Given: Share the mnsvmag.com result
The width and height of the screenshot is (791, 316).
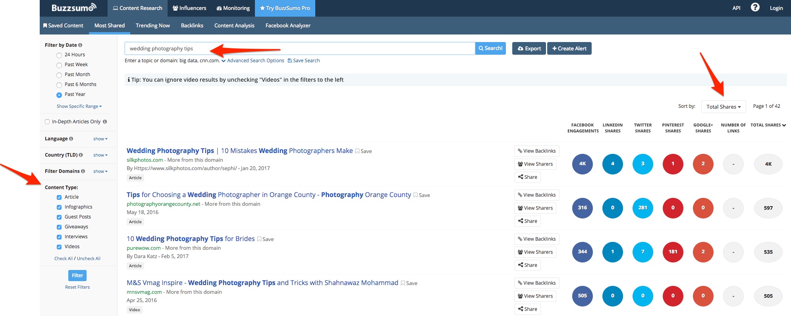Looking at the screenshot, I should pyautogui.click(x=528, y=309).
